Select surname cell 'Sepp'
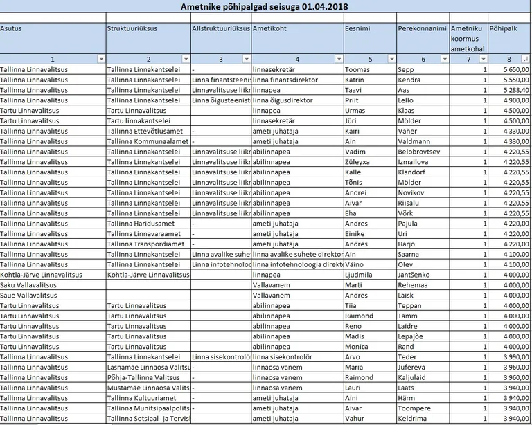Viewport: 532px width, 425px height. click(x=423, y=69)
